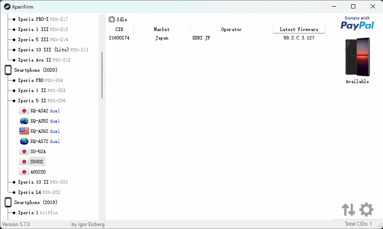Expand Xperia 1 II PDX-203
Screen dimensions: 383x229
[41, 90]
